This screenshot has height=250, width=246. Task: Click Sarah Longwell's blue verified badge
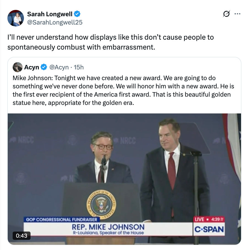coord(78,14)
